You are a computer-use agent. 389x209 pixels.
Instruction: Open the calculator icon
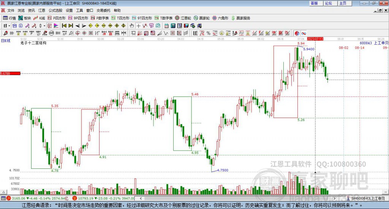click(x=173, y=25)
